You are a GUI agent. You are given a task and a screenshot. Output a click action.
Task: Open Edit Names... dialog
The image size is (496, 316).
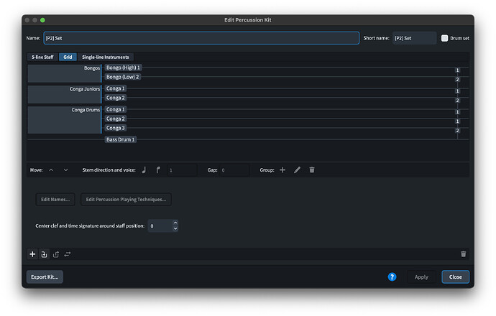[55, 200]
